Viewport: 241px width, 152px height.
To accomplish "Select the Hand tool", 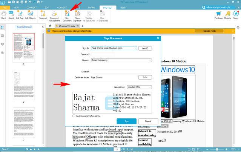I will (x=4, y=15).
